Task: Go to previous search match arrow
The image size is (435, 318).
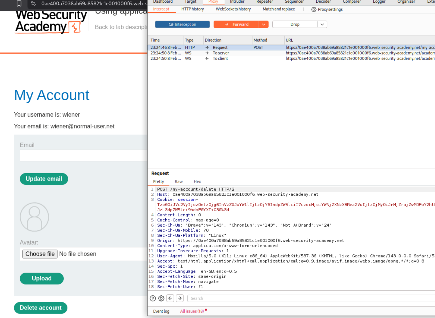Action: coord(170,298)
